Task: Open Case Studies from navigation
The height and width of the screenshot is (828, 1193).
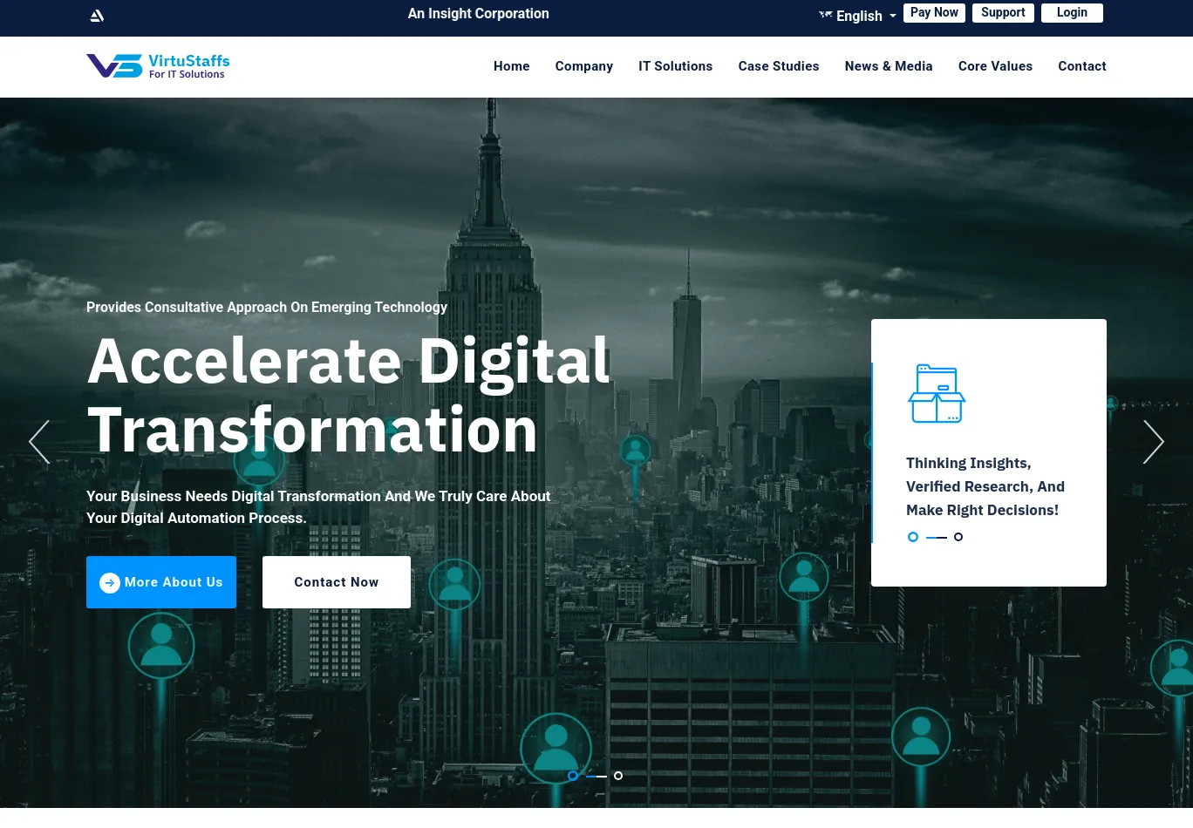Action: pos(778,66)
